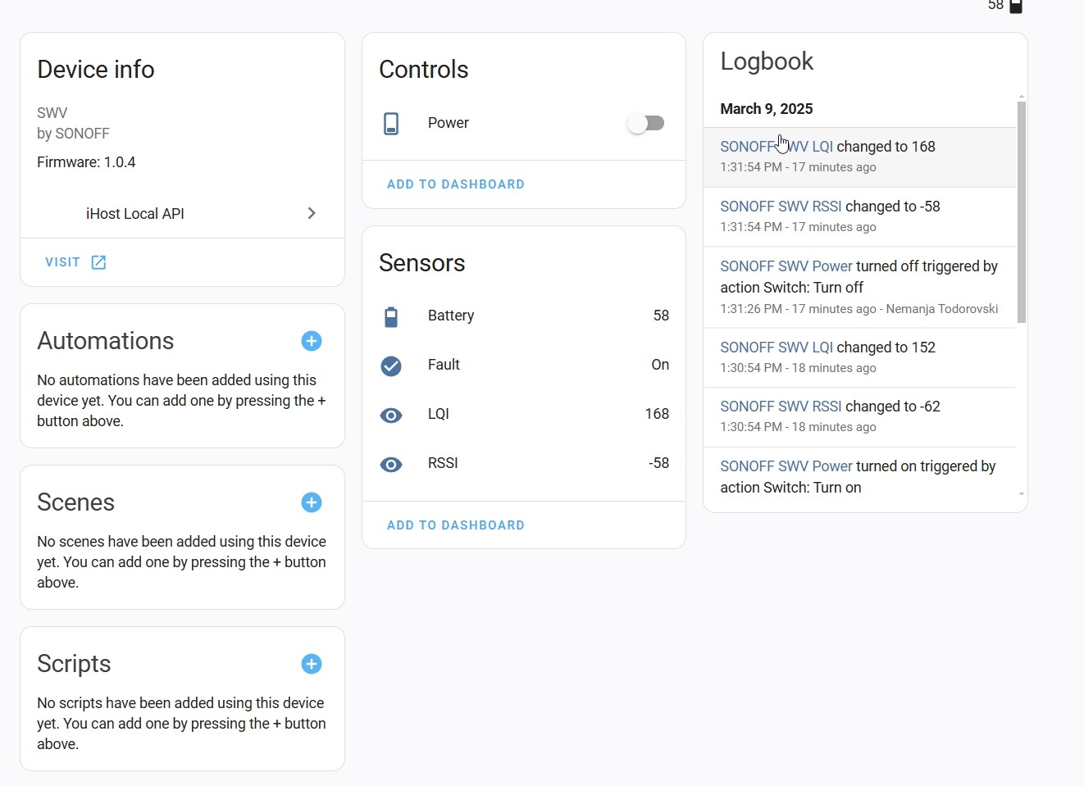1084x786 pixels.
Task: Click the external link icon beside VISIT
Action: coord(98,261)
